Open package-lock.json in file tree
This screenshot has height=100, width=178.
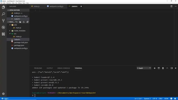coord(21,42)
